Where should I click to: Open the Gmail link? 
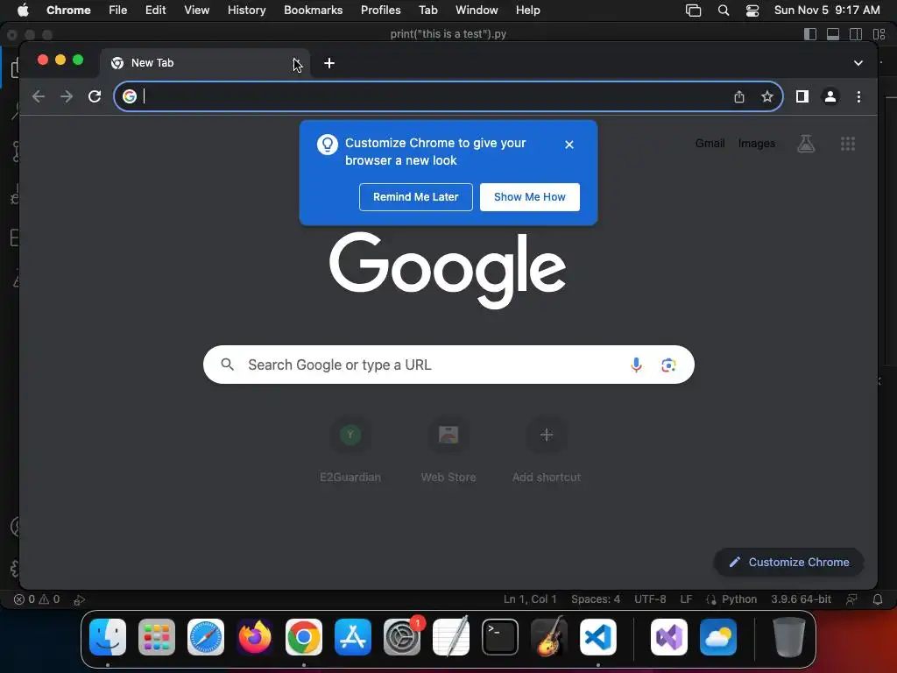click(710, 144)
